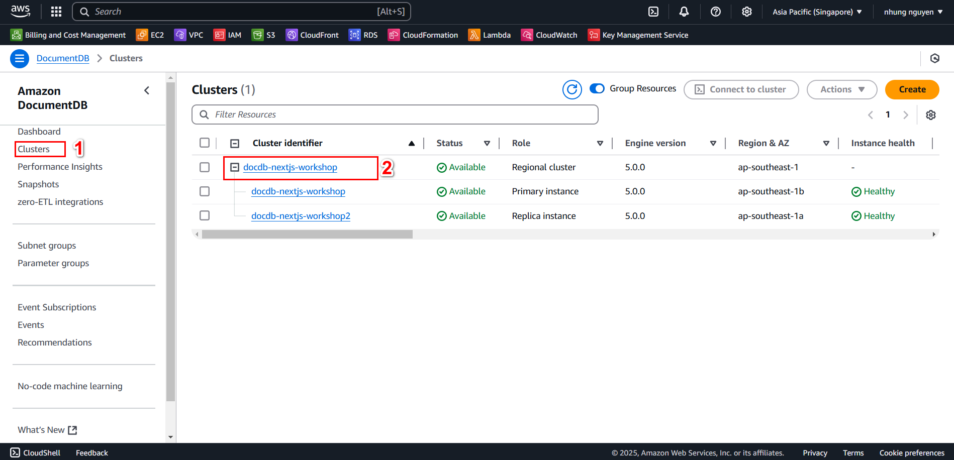Open Subnet groups in sidebar
The height and width of the screenshot is (460, 954).
(x=47, y=246)
